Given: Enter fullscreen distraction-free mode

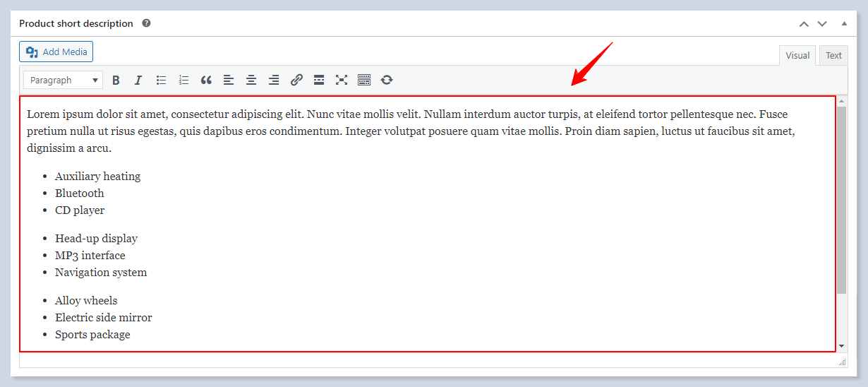Looking at the screenshot, I should click(342, 81).
